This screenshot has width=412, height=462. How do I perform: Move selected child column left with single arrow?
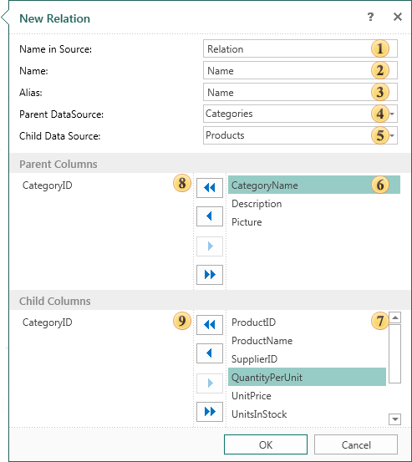(210, 353)
